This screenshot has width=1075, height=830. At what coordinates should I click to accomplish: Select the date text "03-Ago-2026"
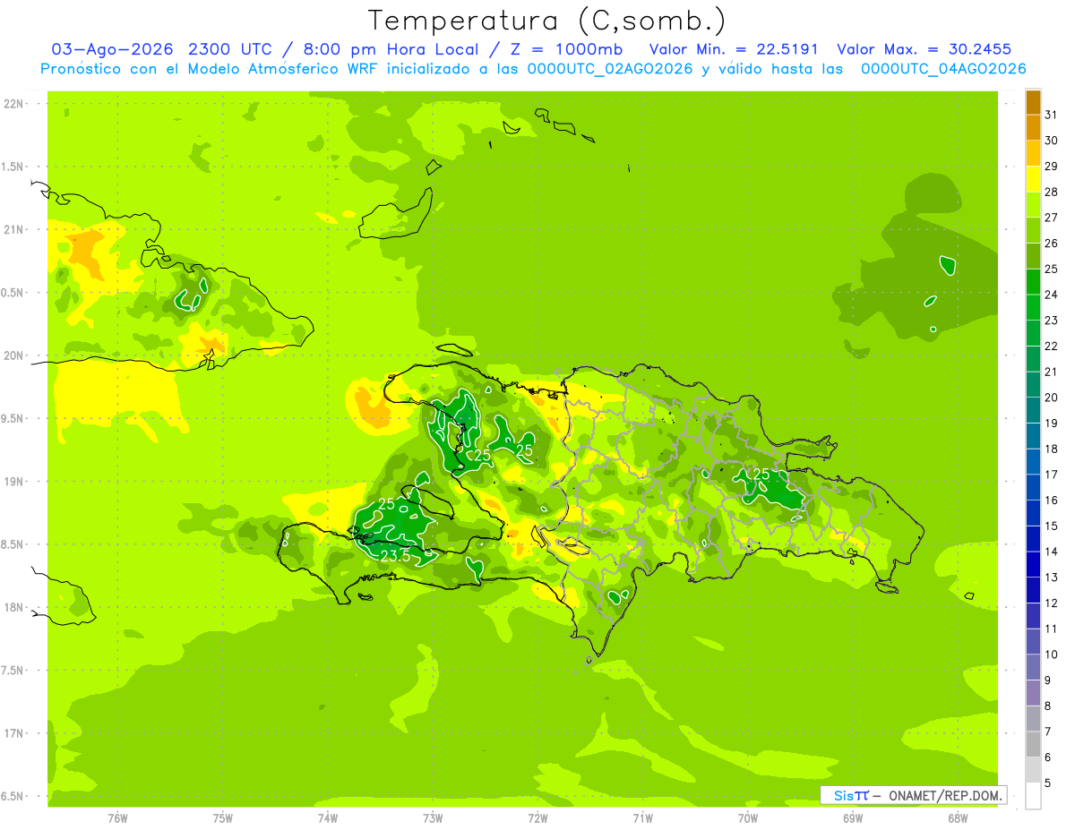112,49
